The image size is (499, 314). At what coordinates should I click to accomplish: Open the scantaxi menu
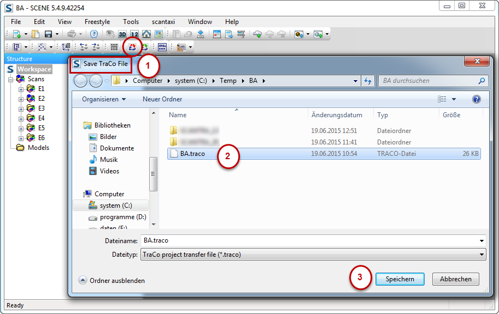click(x=163, y=22)
